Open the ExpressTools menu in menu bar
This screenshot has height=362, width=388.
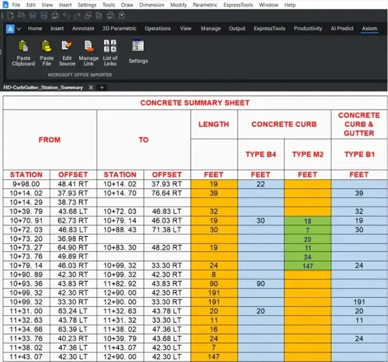click(237, 5)
